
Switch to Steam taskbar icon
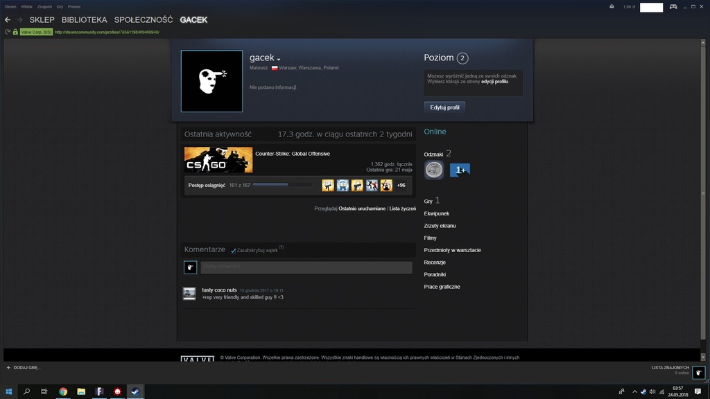click(x=135, y=392)
